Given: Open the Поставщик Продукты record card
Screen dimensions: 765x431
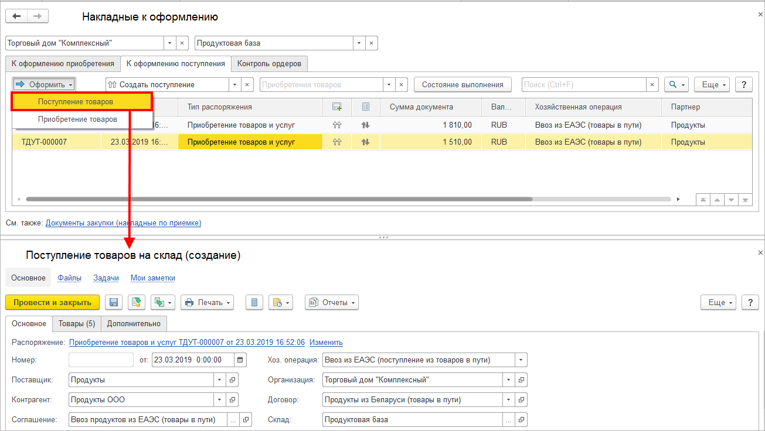Looking at the screenshot, I should 233,379.
